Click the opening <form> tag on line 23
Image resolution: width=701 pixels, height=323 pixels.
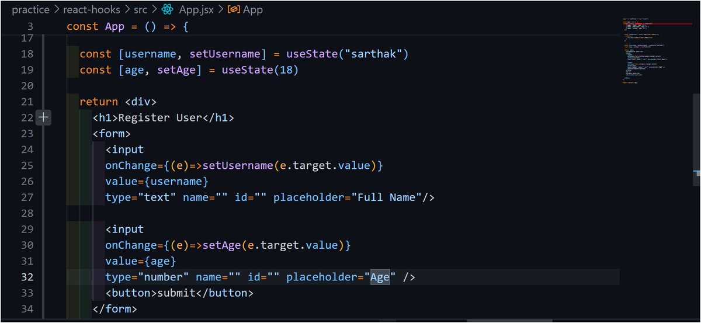coord(112,133)
